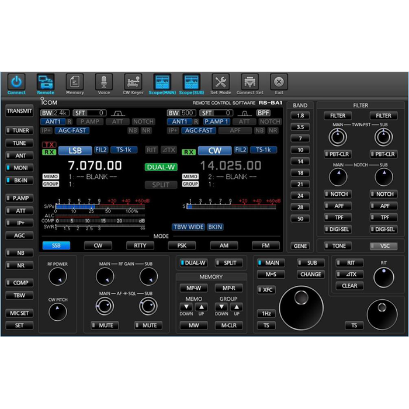Toggle SPLIT in lower panel

(x=229, y=263)
